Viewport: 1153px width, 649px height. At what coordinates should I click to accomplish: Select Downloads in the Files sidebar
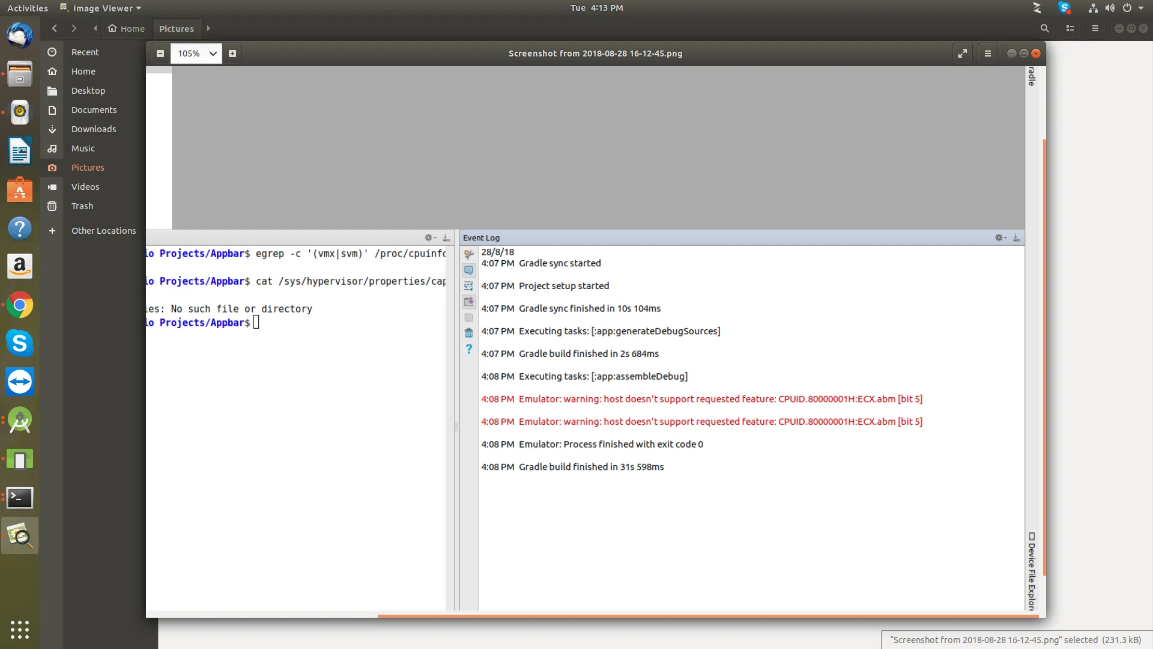[94, 129]
